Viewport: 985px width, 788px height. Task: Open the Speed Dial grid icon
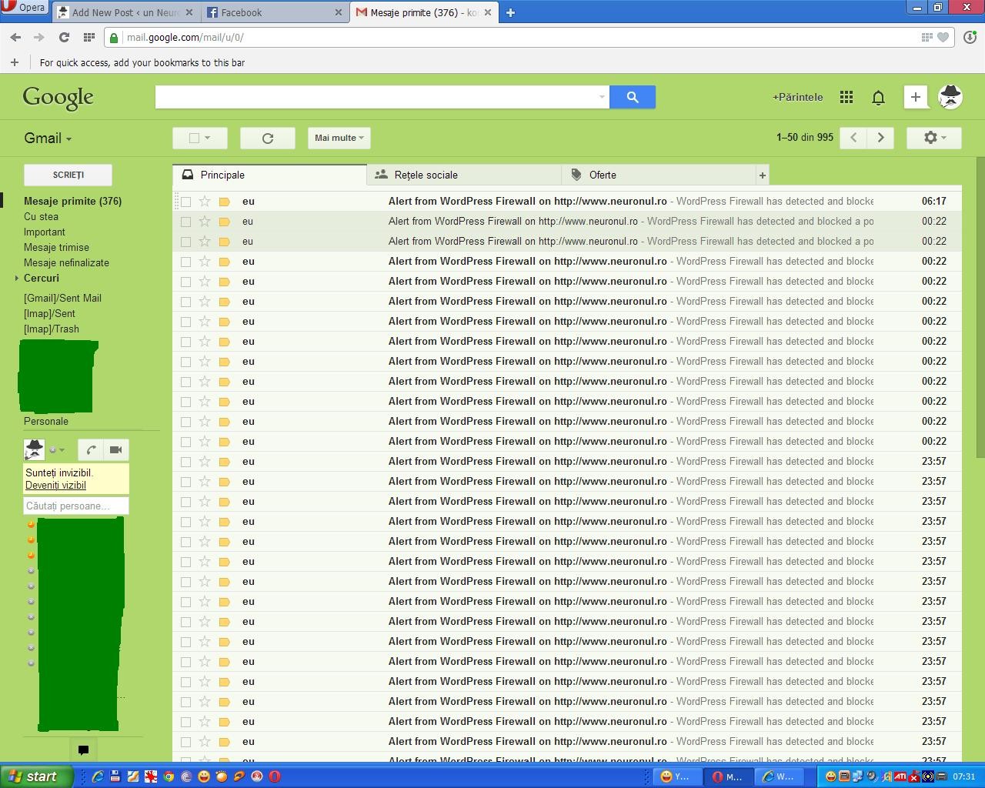[89, 37]
